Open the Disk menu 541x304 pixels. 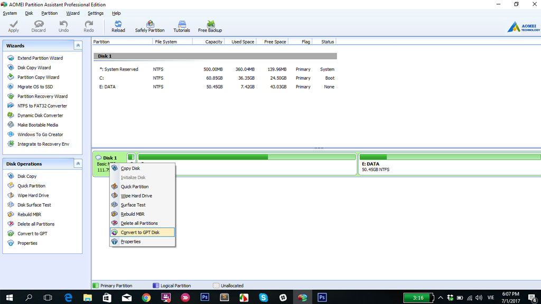click(29, 13)
